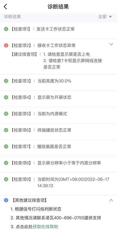Image resolution: width=117 pixels, height=234 pixels.
Task: Tap green check icon for 检查项5
Action: (x=6, y=114)
